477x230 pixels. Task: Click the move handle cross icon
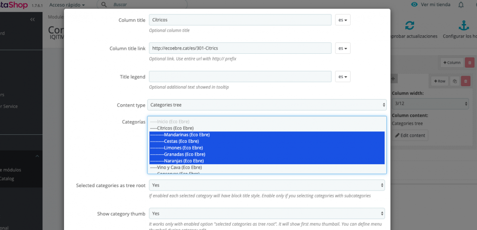pyautogui.click(x=393, y=79)
